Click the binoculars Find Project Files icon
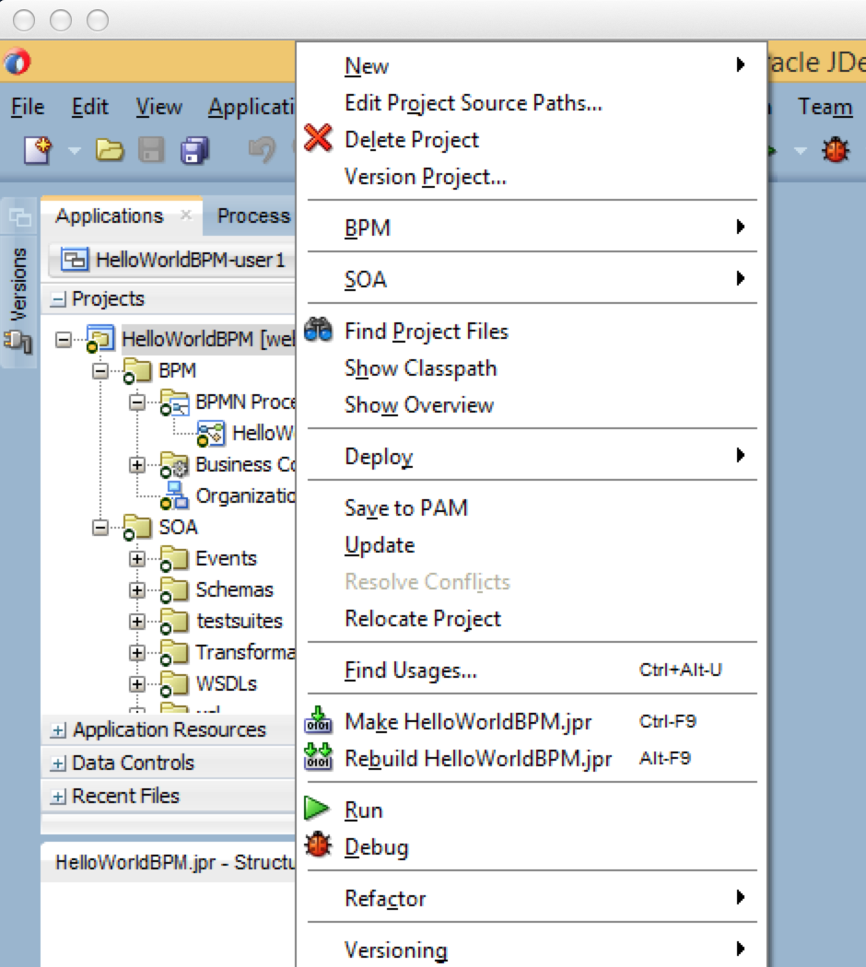 [x=318, y=330]
